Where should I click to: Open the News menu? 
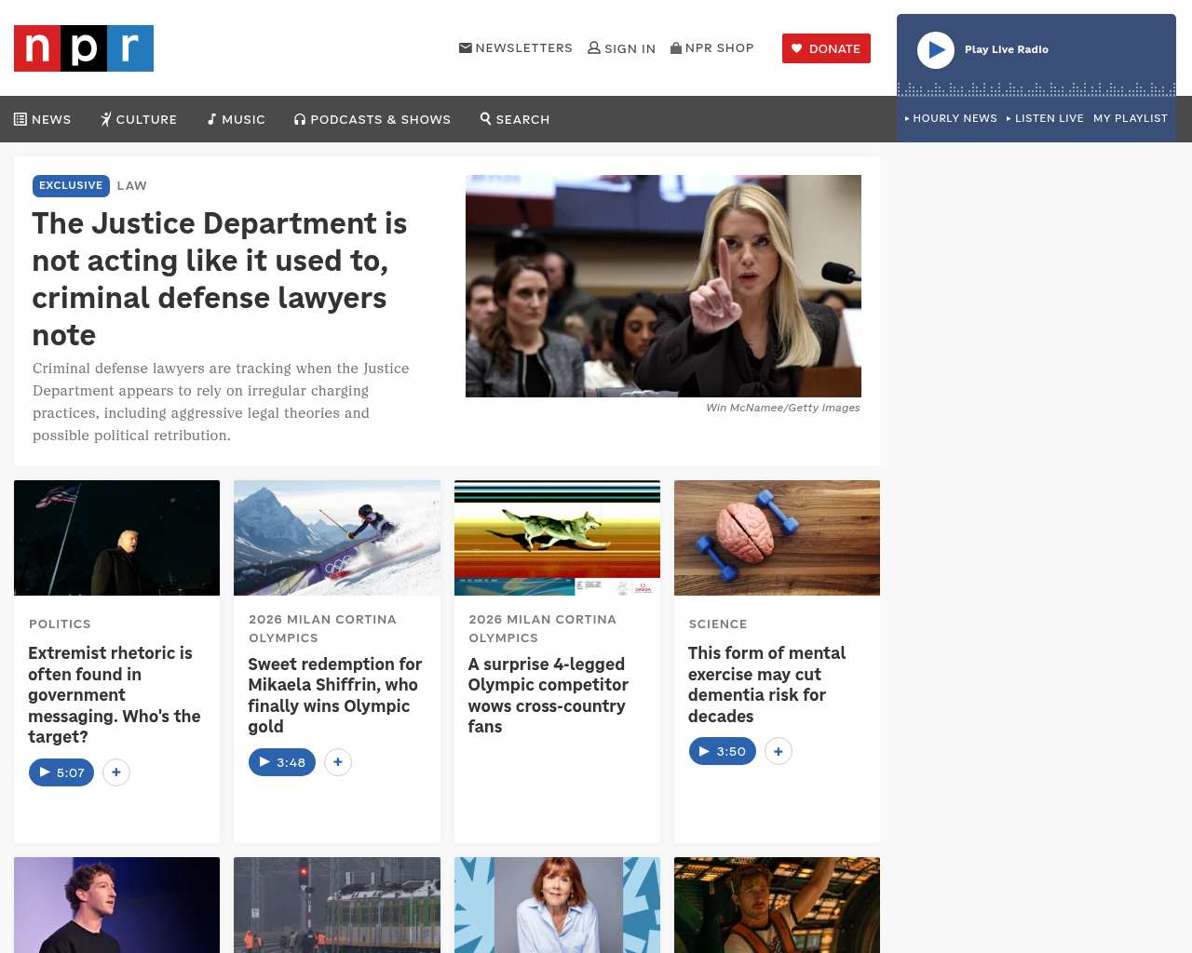pos(43,119)
